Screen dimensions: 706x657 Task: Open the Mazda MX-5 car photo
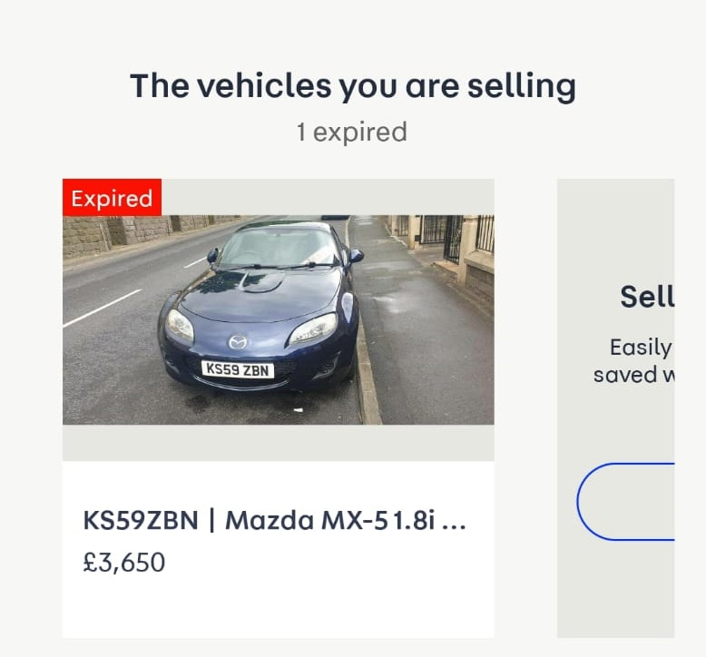click(278, 319)
